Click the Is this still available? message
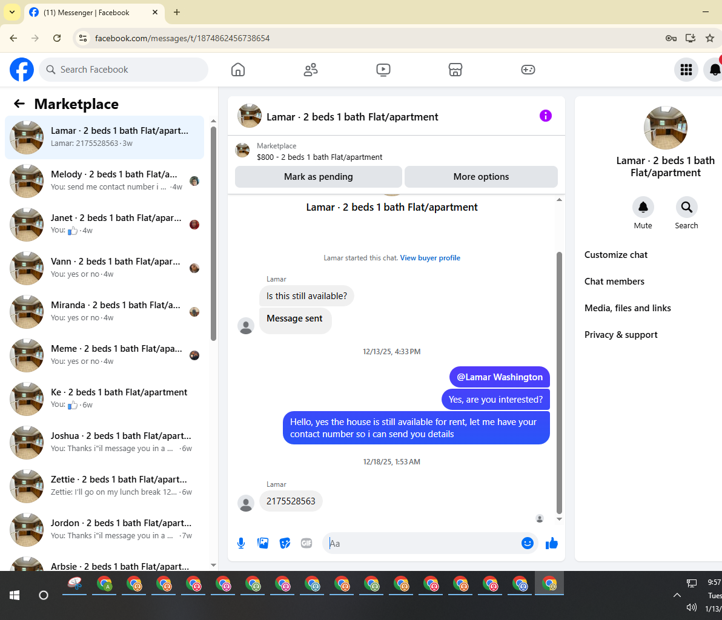Screen dimensions: 722x620 click(306, 296)
